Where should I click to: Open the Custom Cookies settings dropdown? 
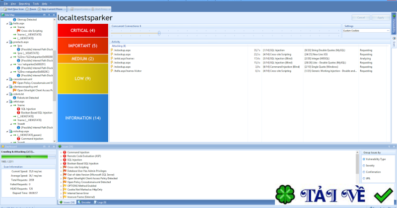tap(366, 31)
